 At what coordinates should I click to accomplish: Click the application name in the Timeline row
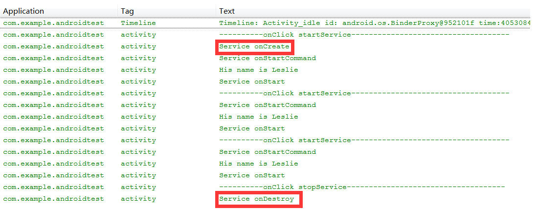coord(53,23)
